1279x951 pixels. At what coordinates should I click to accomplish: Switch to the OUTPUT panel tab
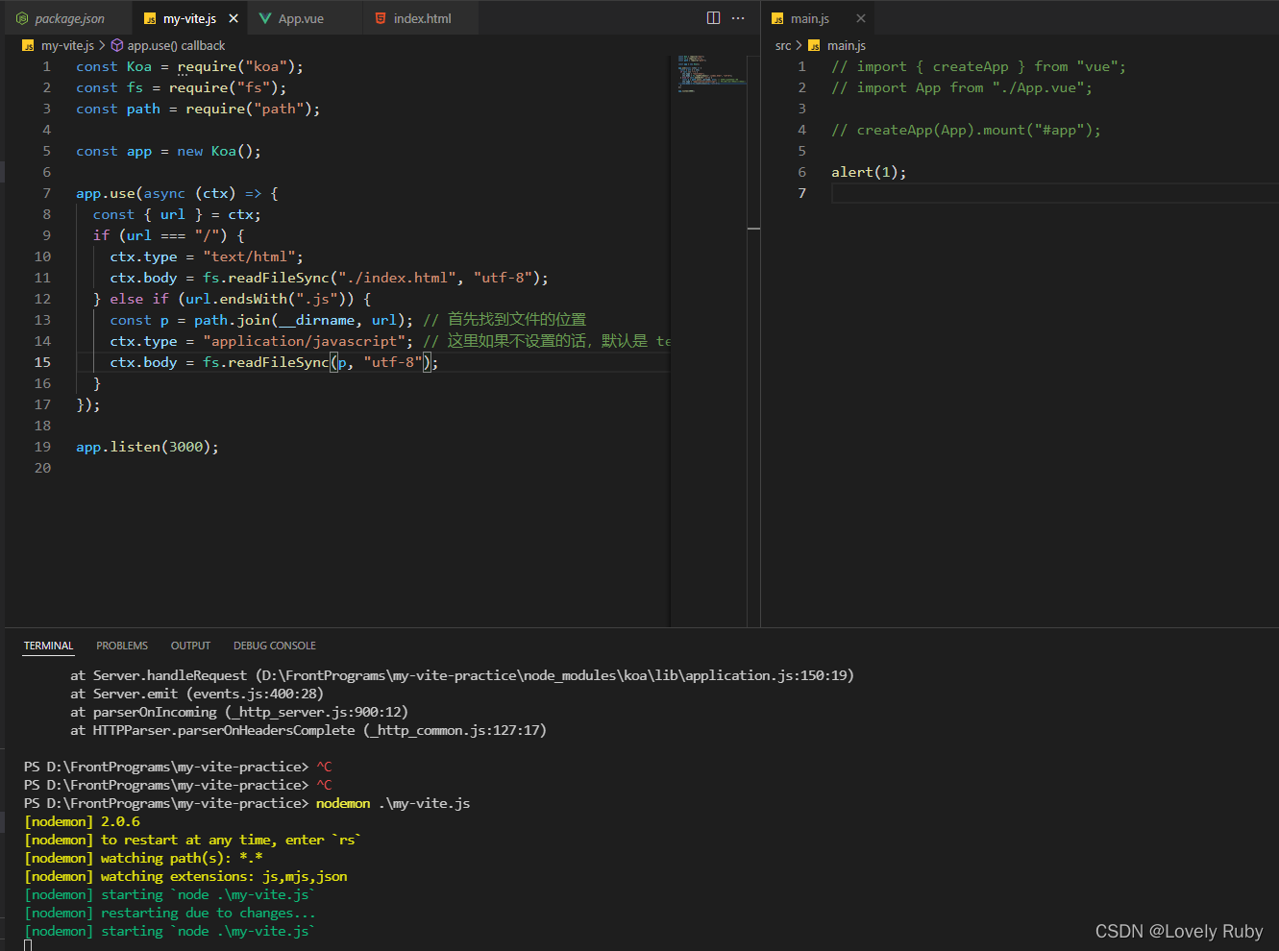(x=190, y=646)
